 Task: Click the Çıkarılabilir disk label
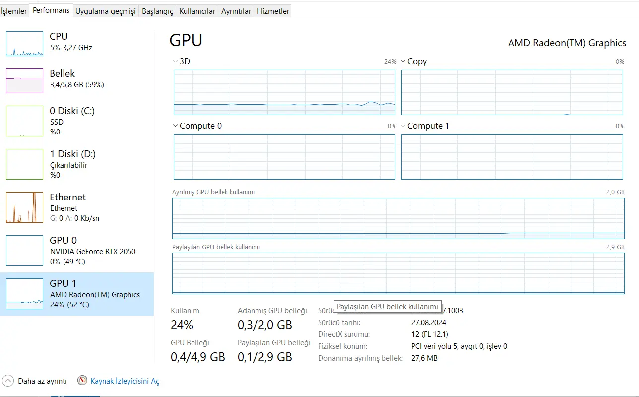(x=68, y=165)
